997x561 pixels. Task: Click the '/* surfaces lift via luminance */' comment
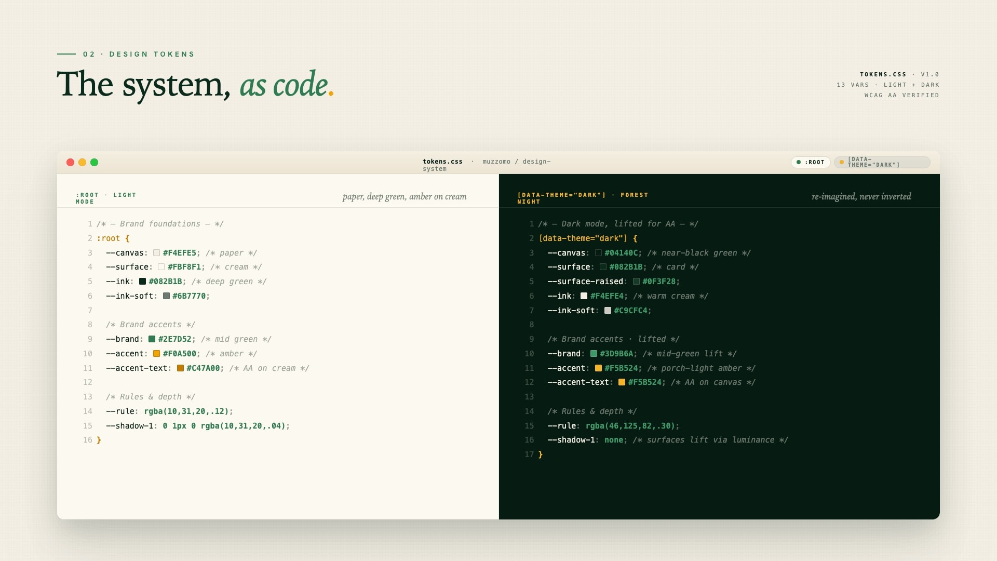[710, 440]
